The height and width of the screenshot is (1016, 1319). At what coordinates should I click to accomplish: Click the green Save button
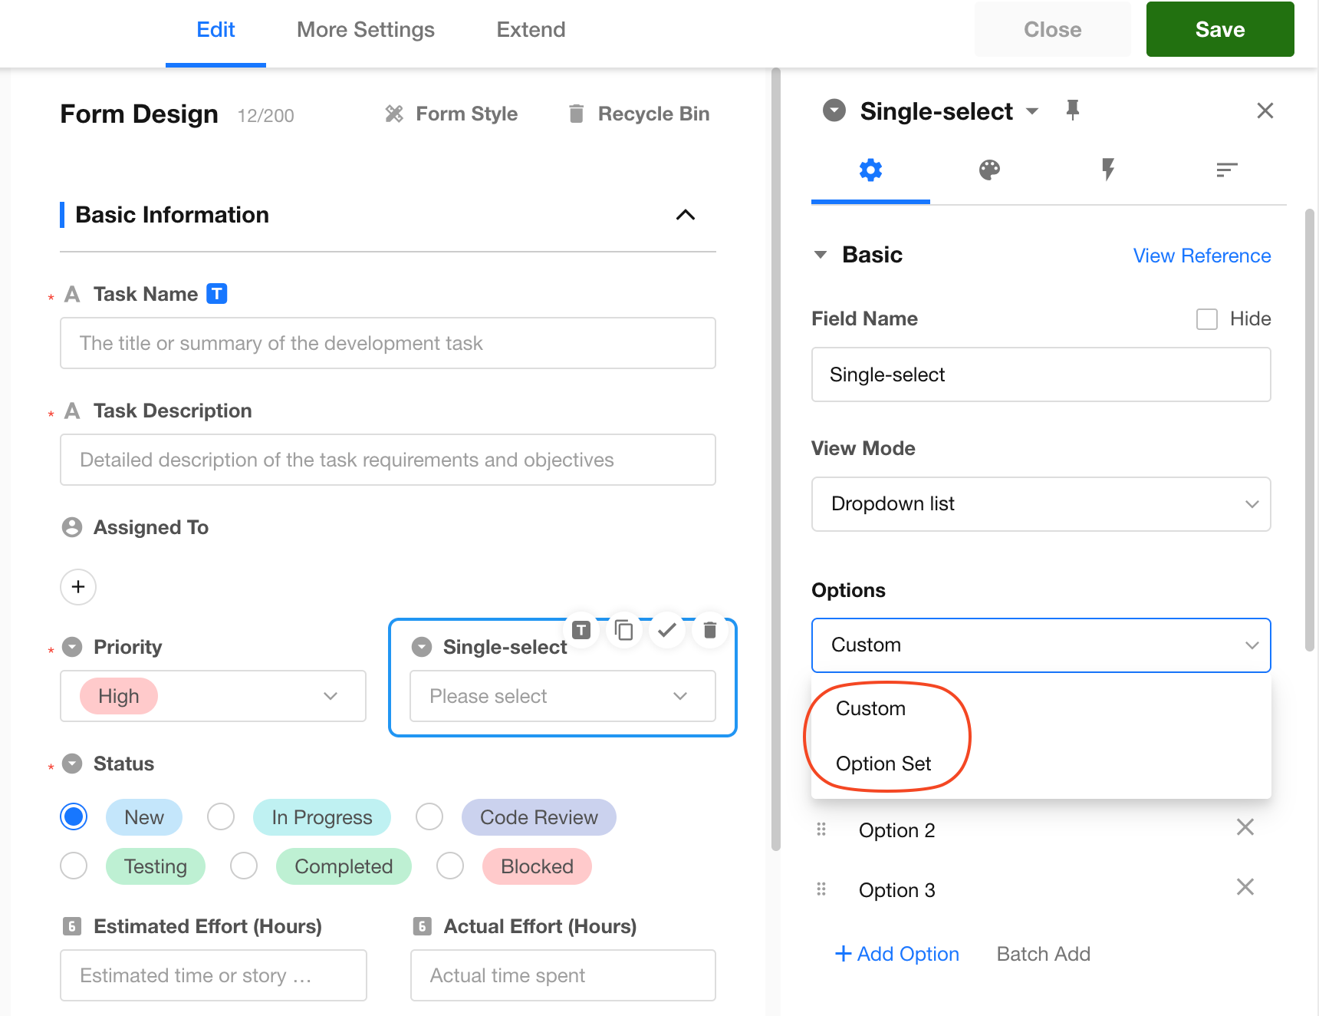[x=1219, y=30]
